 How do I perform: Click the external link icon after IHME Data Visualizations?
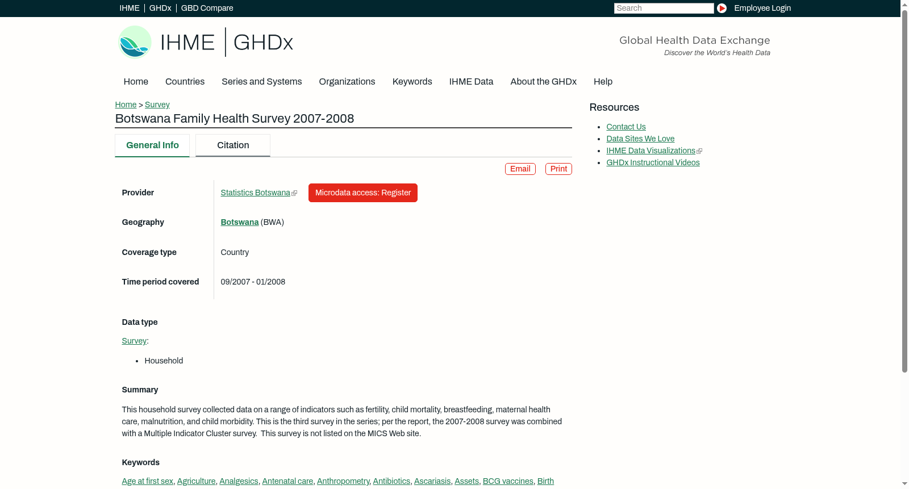pyautogui.click(x=699, y=151)
